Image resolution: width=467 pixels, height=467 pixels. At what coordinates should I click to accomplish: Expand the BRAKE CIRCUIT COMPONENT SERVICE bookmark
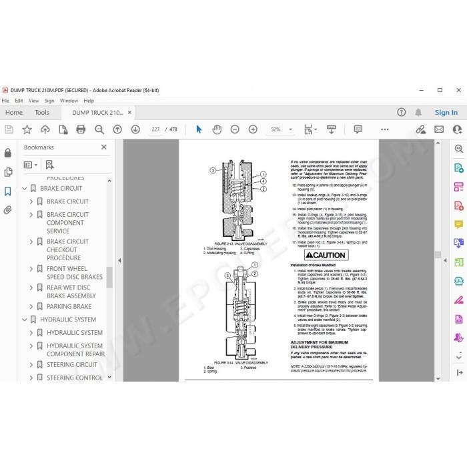point(31,214)
